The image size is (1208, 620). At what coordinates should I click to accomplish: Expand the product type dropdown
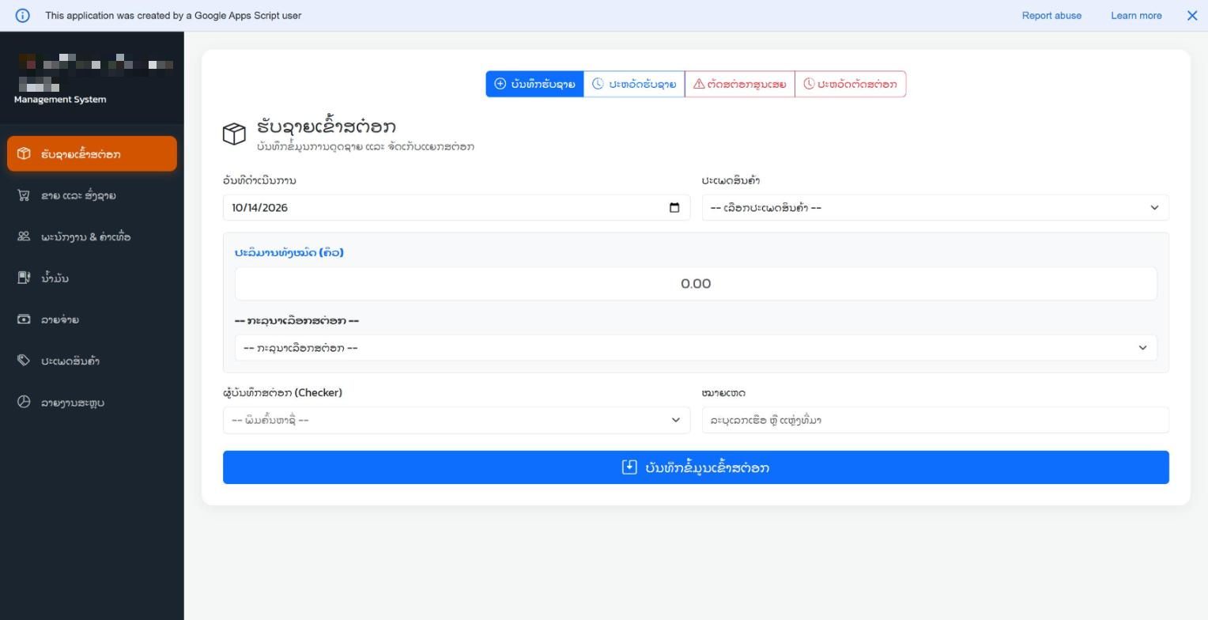[935, 207]
